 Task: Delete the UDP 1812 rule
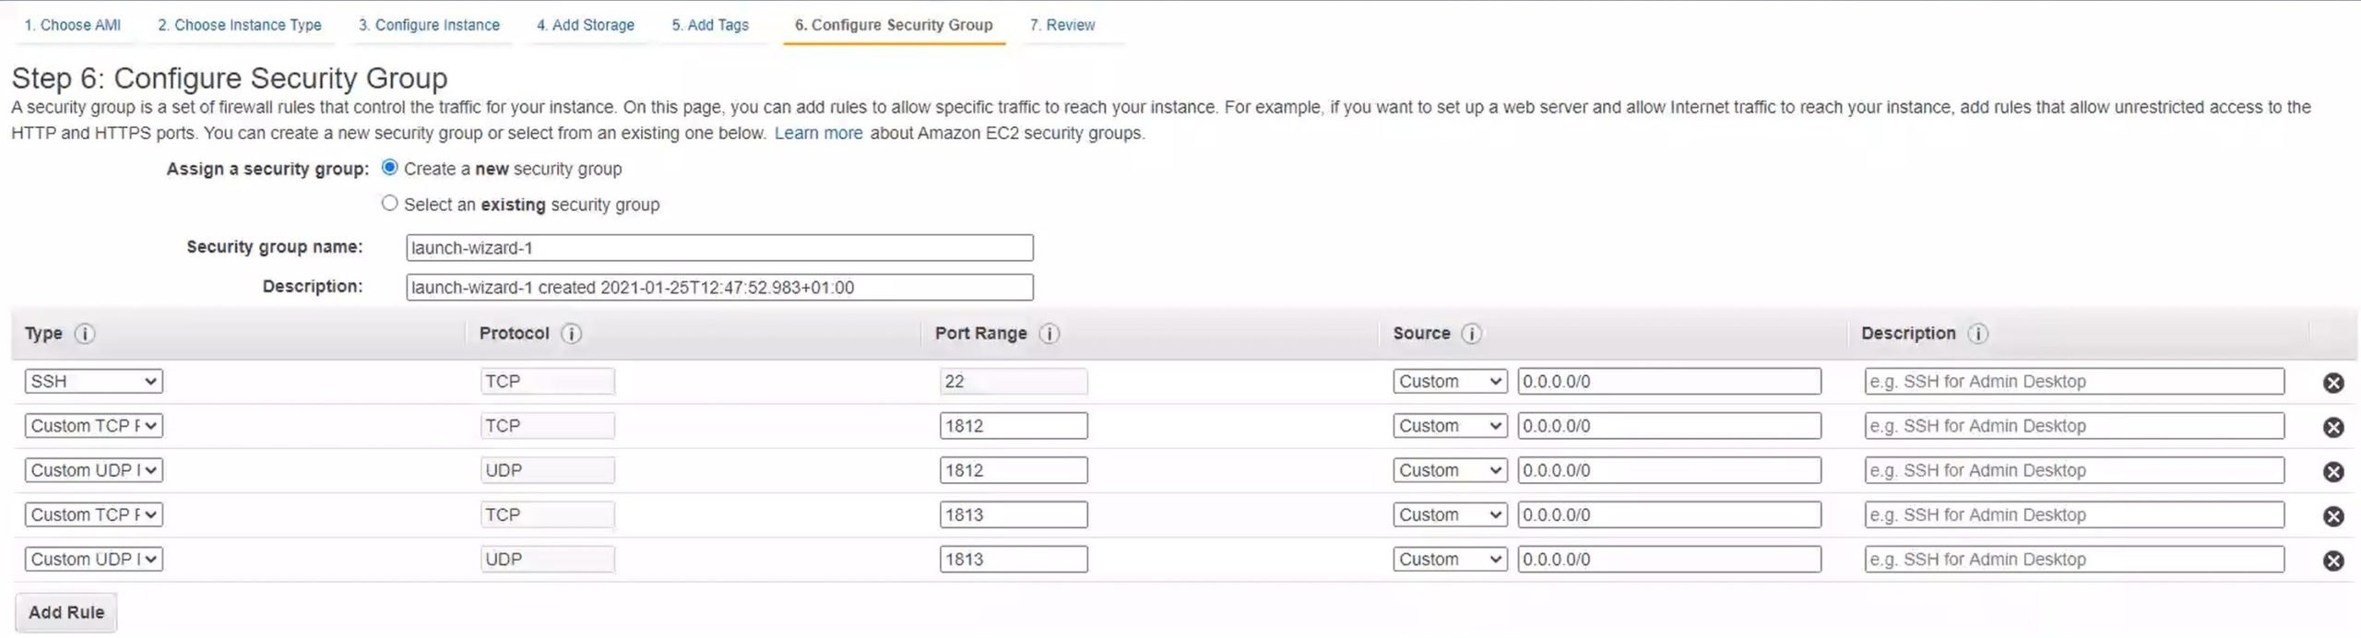pyautogui.click(x=2332, y=471)
